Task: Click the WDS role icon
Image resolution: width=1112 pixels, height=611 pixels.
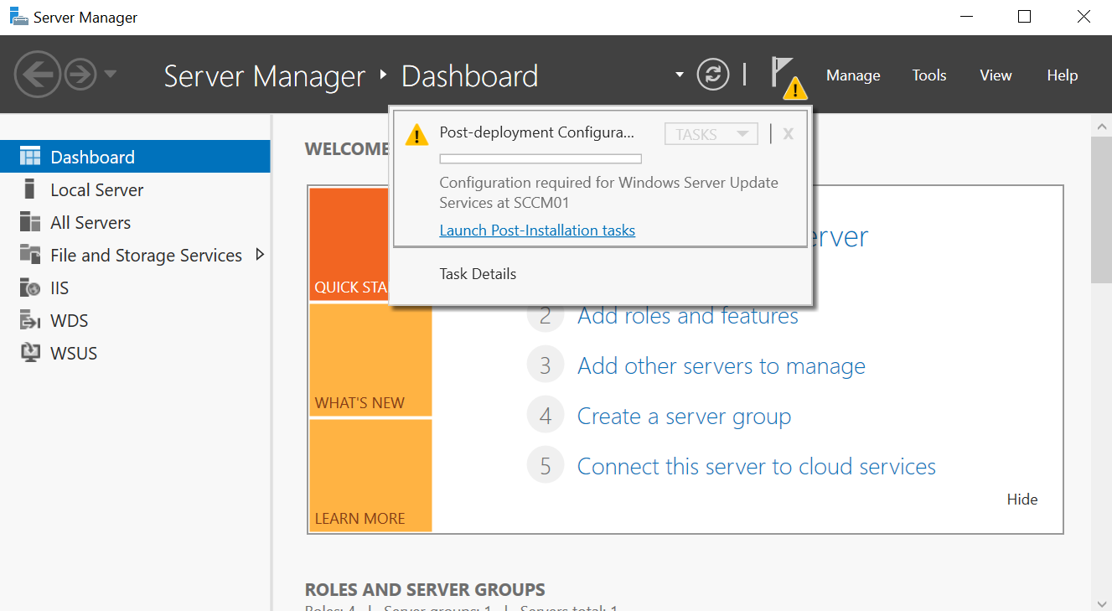Action: pyautogui.click(x=30, y=320)
